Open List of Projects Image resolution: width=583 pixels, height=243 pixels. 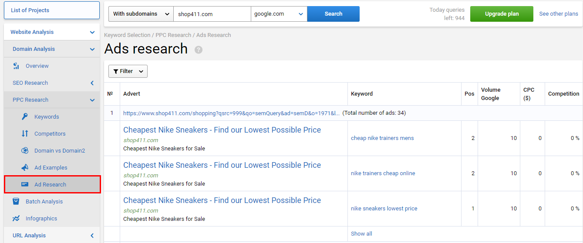(52, 10)
